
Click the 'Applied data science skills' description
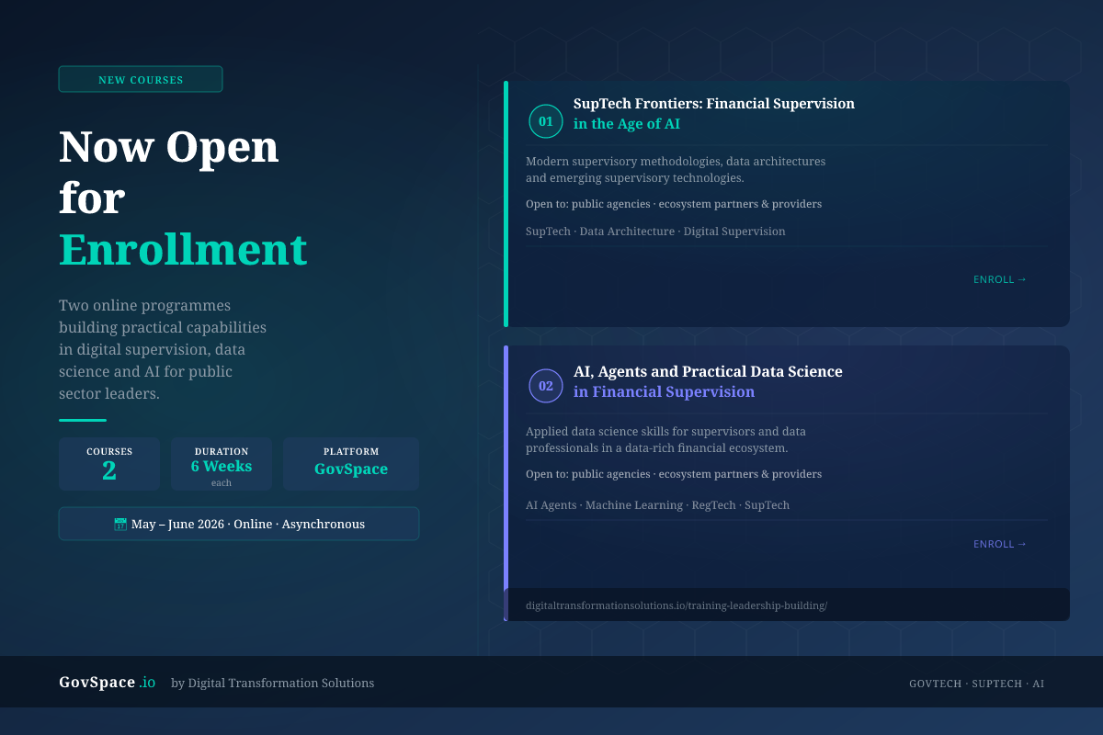(665, 439)
